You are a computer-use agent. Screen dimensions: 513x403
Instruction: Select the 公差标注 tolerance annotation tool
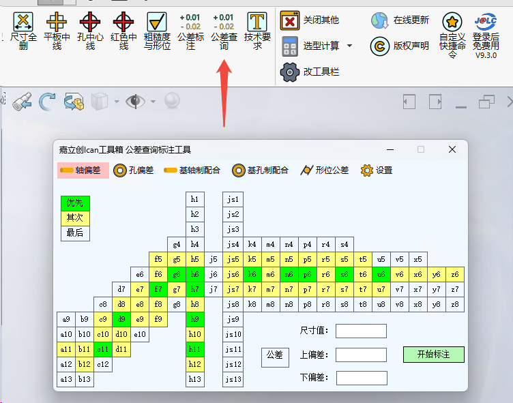[x=190, y=31]
